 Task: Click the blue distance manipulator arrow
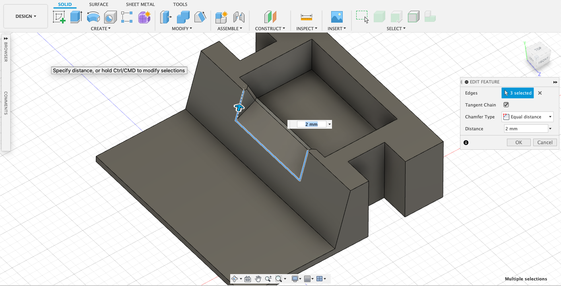coord(239,107)
